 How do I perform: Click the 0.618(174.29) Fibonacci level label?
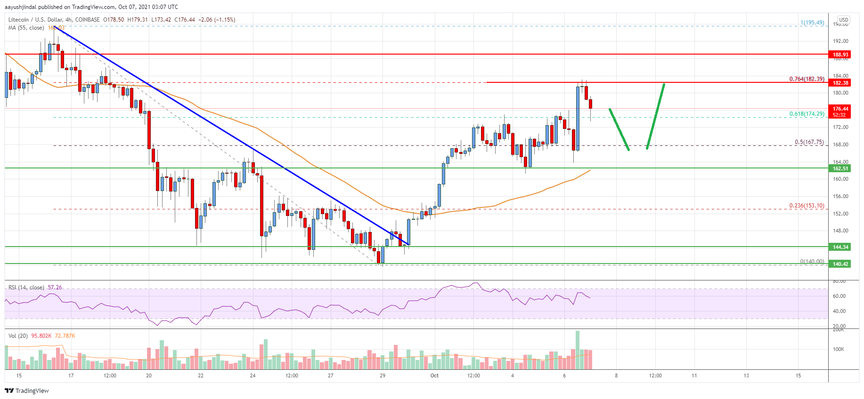click(807, 114)
